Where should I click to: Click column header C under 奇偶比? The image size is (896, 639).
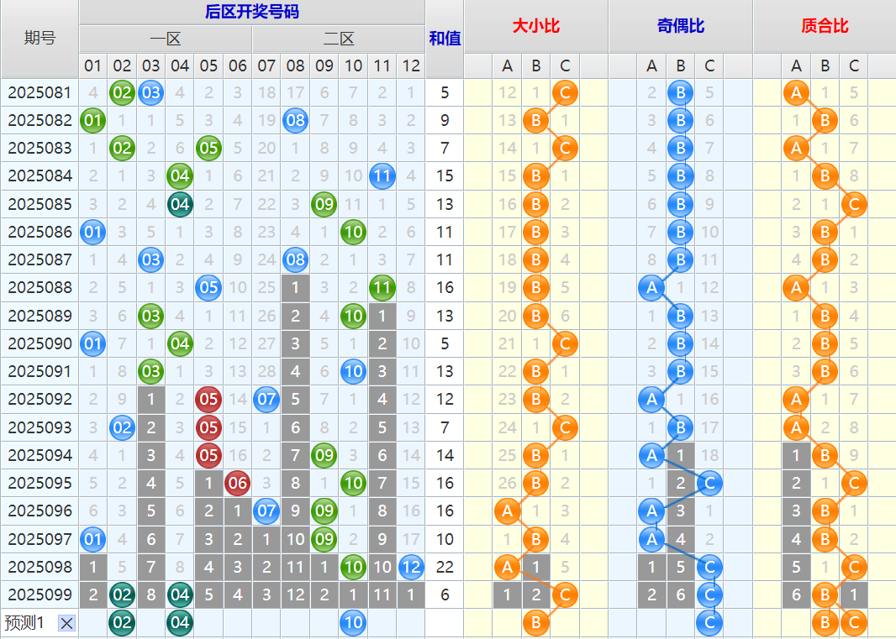pos(709,66)
